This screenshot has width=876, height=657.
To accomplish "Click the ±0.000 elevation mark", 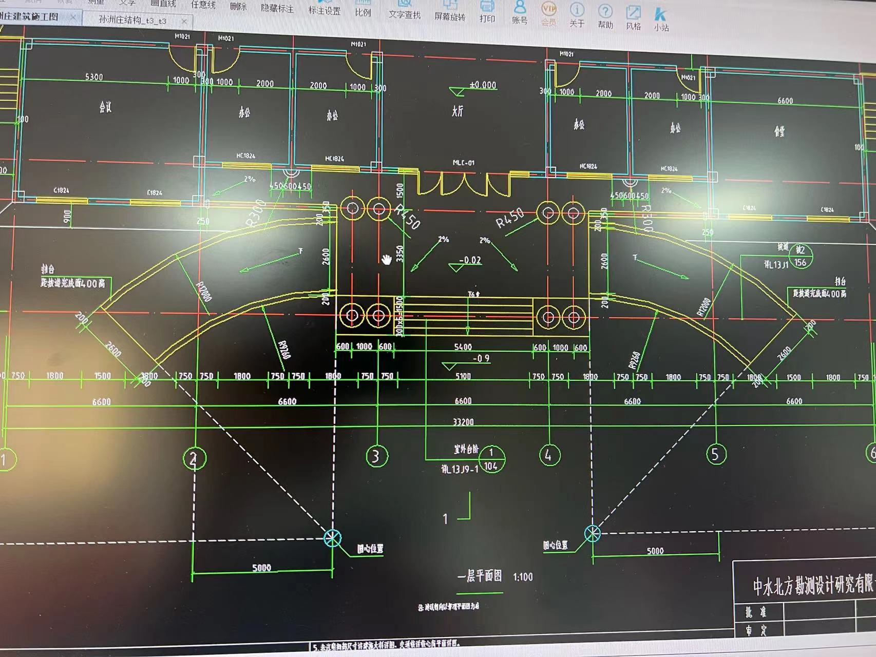I will (483, 85).
